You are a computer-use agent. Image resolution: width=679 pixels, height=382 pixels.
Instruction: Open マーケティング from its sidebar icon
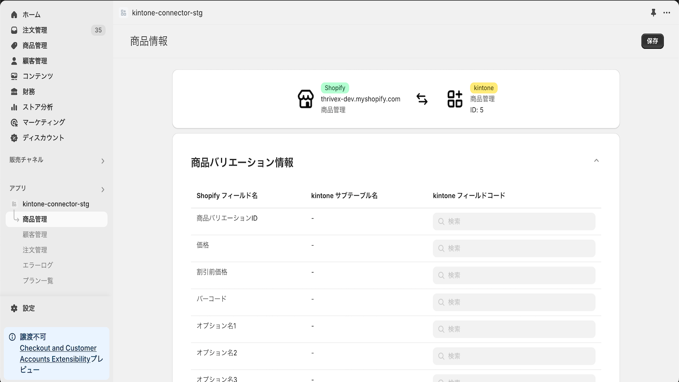click(14, 122)
